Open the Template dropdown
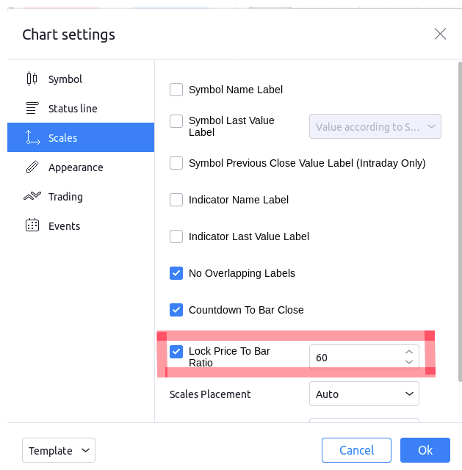 (x=59, y=450)
